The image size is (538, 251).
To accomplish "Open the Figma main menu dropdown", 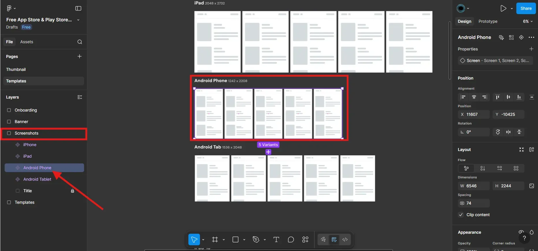I will click(11, 8).
